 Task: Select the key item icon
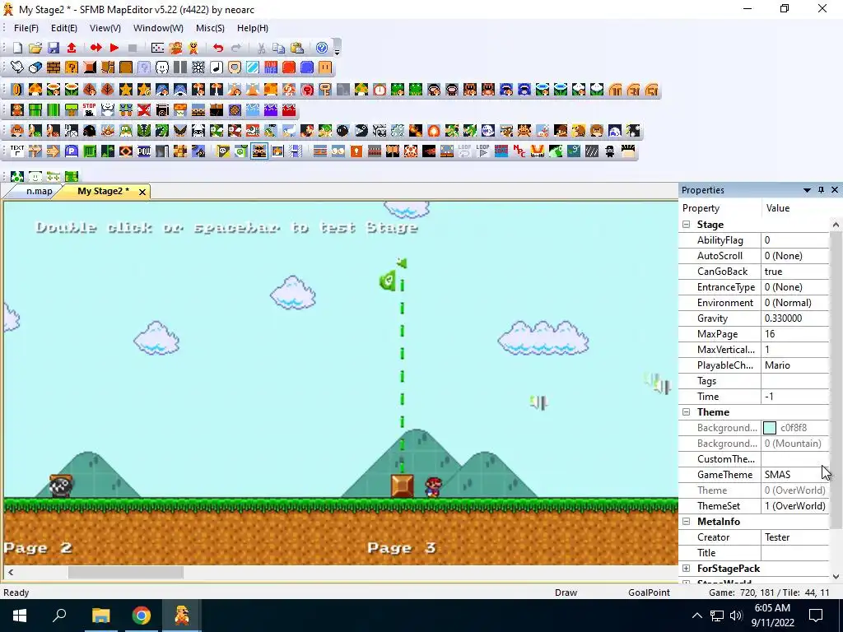(x=324, y=90)
